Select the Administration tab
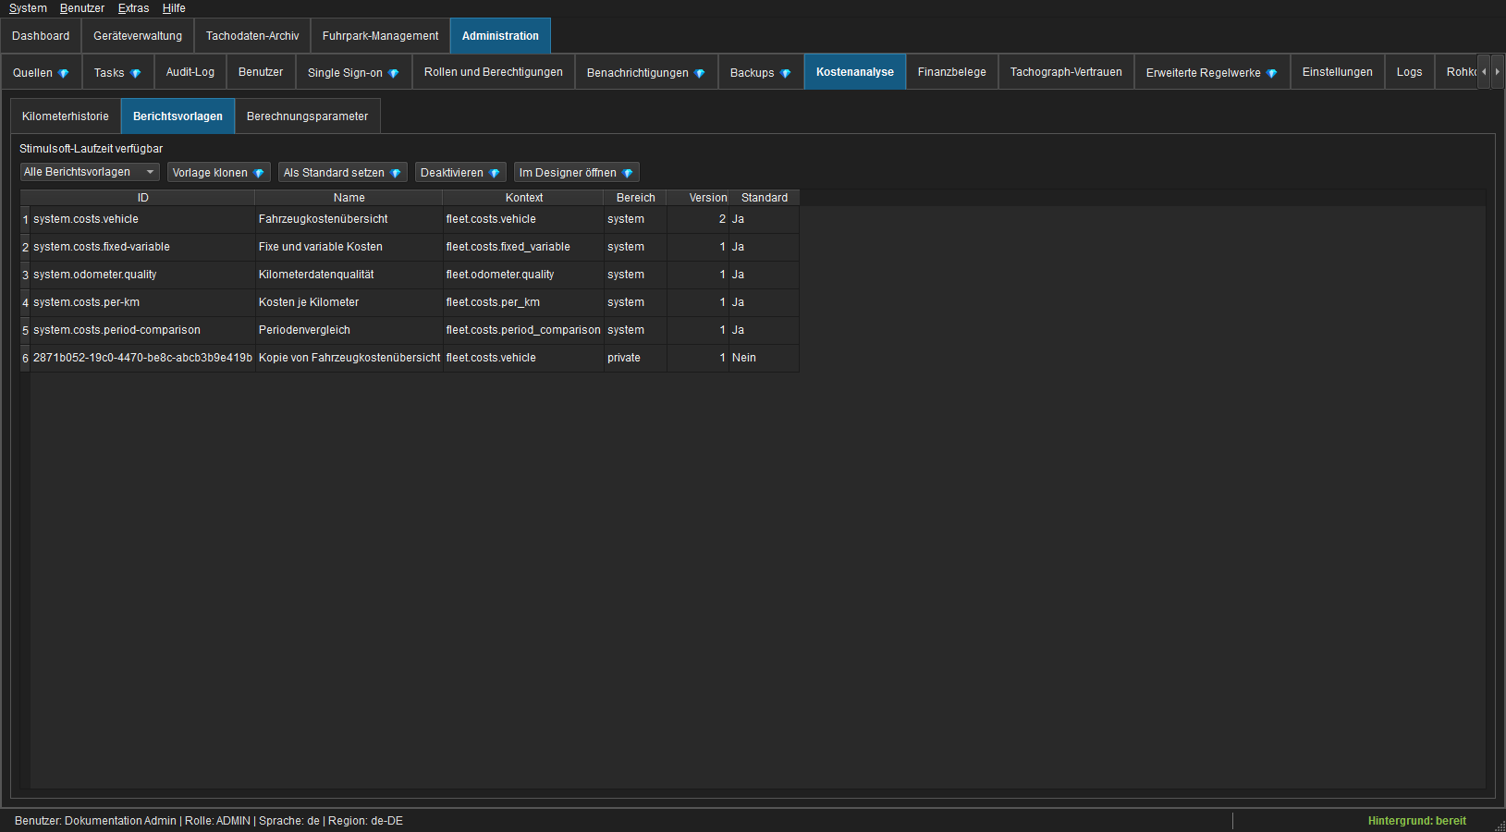Screen dimensions: 1506x832 click(500, 36)
